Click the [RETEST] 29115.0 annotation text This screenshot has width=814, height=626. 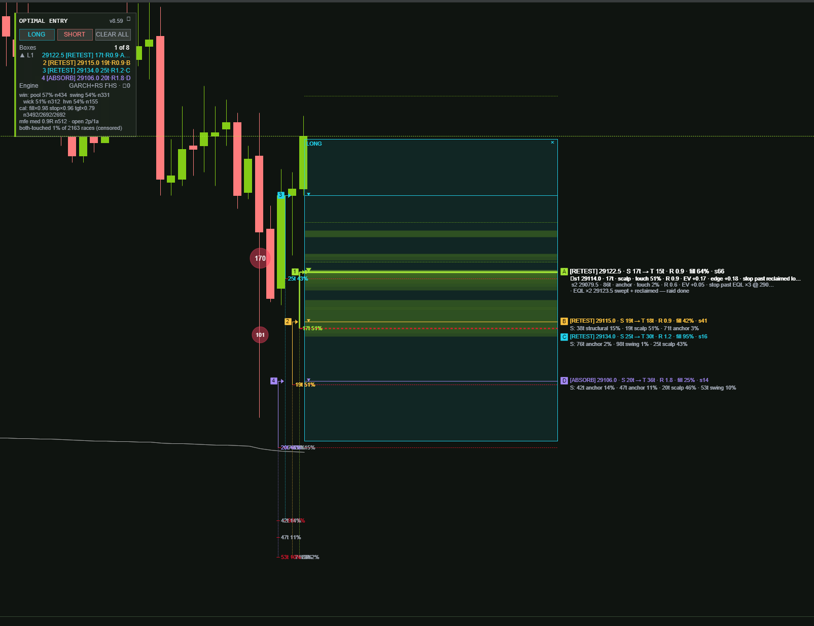[x=638, y=321]
